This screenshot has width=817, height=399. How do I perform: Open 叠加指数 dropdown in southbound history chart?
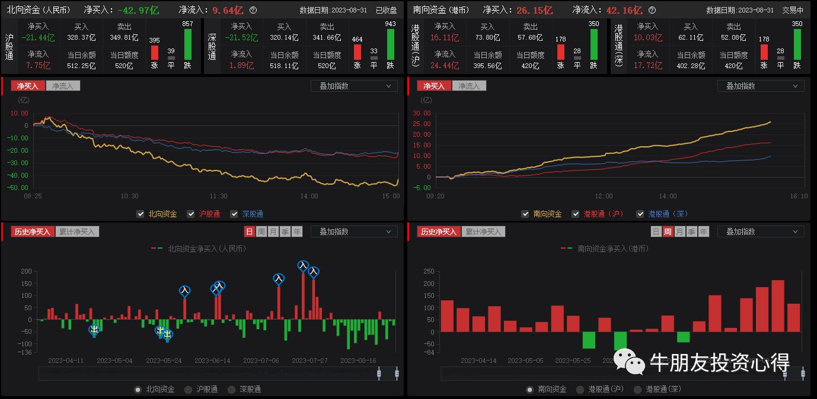[761, 231]
